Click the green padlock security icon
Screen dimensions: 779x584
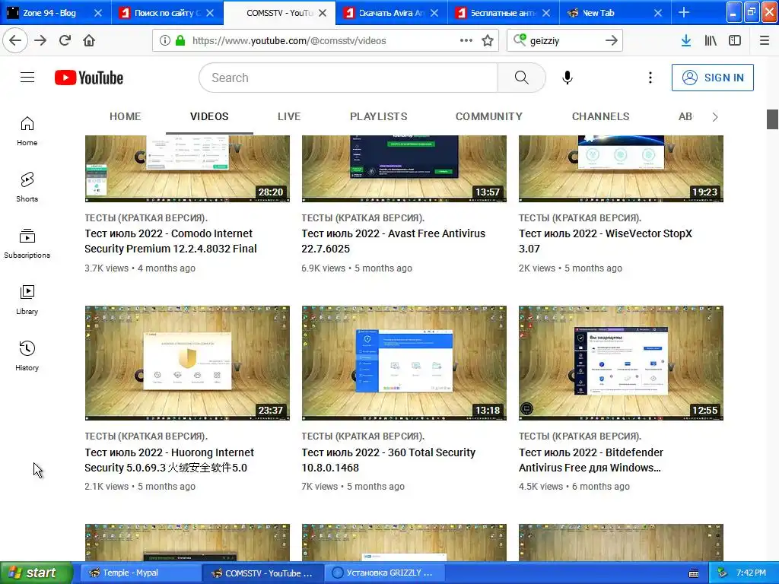[180, 41]
